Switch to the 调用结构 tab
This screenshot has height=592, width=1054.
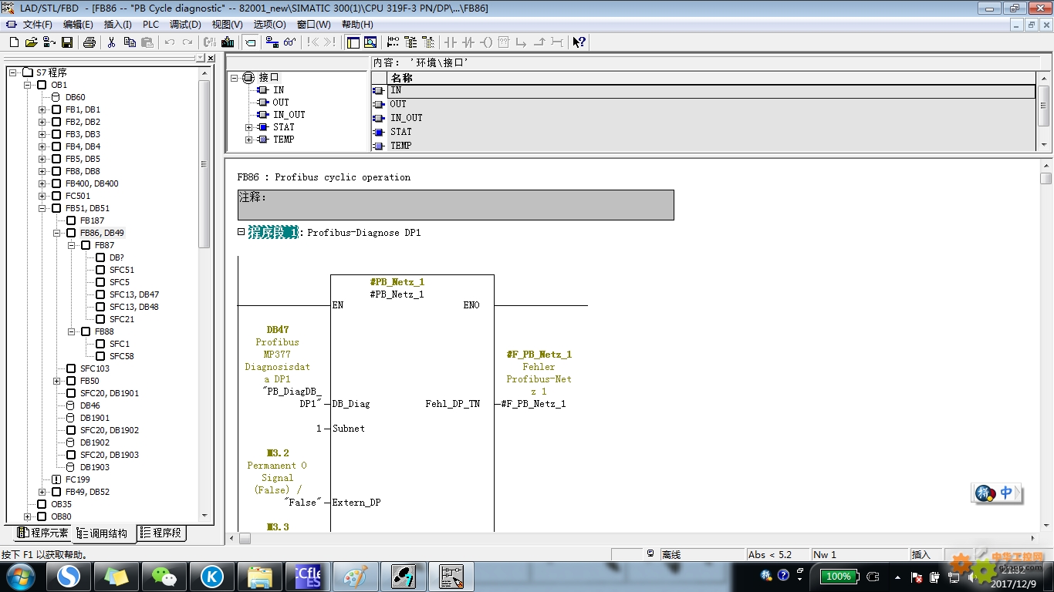104,533
